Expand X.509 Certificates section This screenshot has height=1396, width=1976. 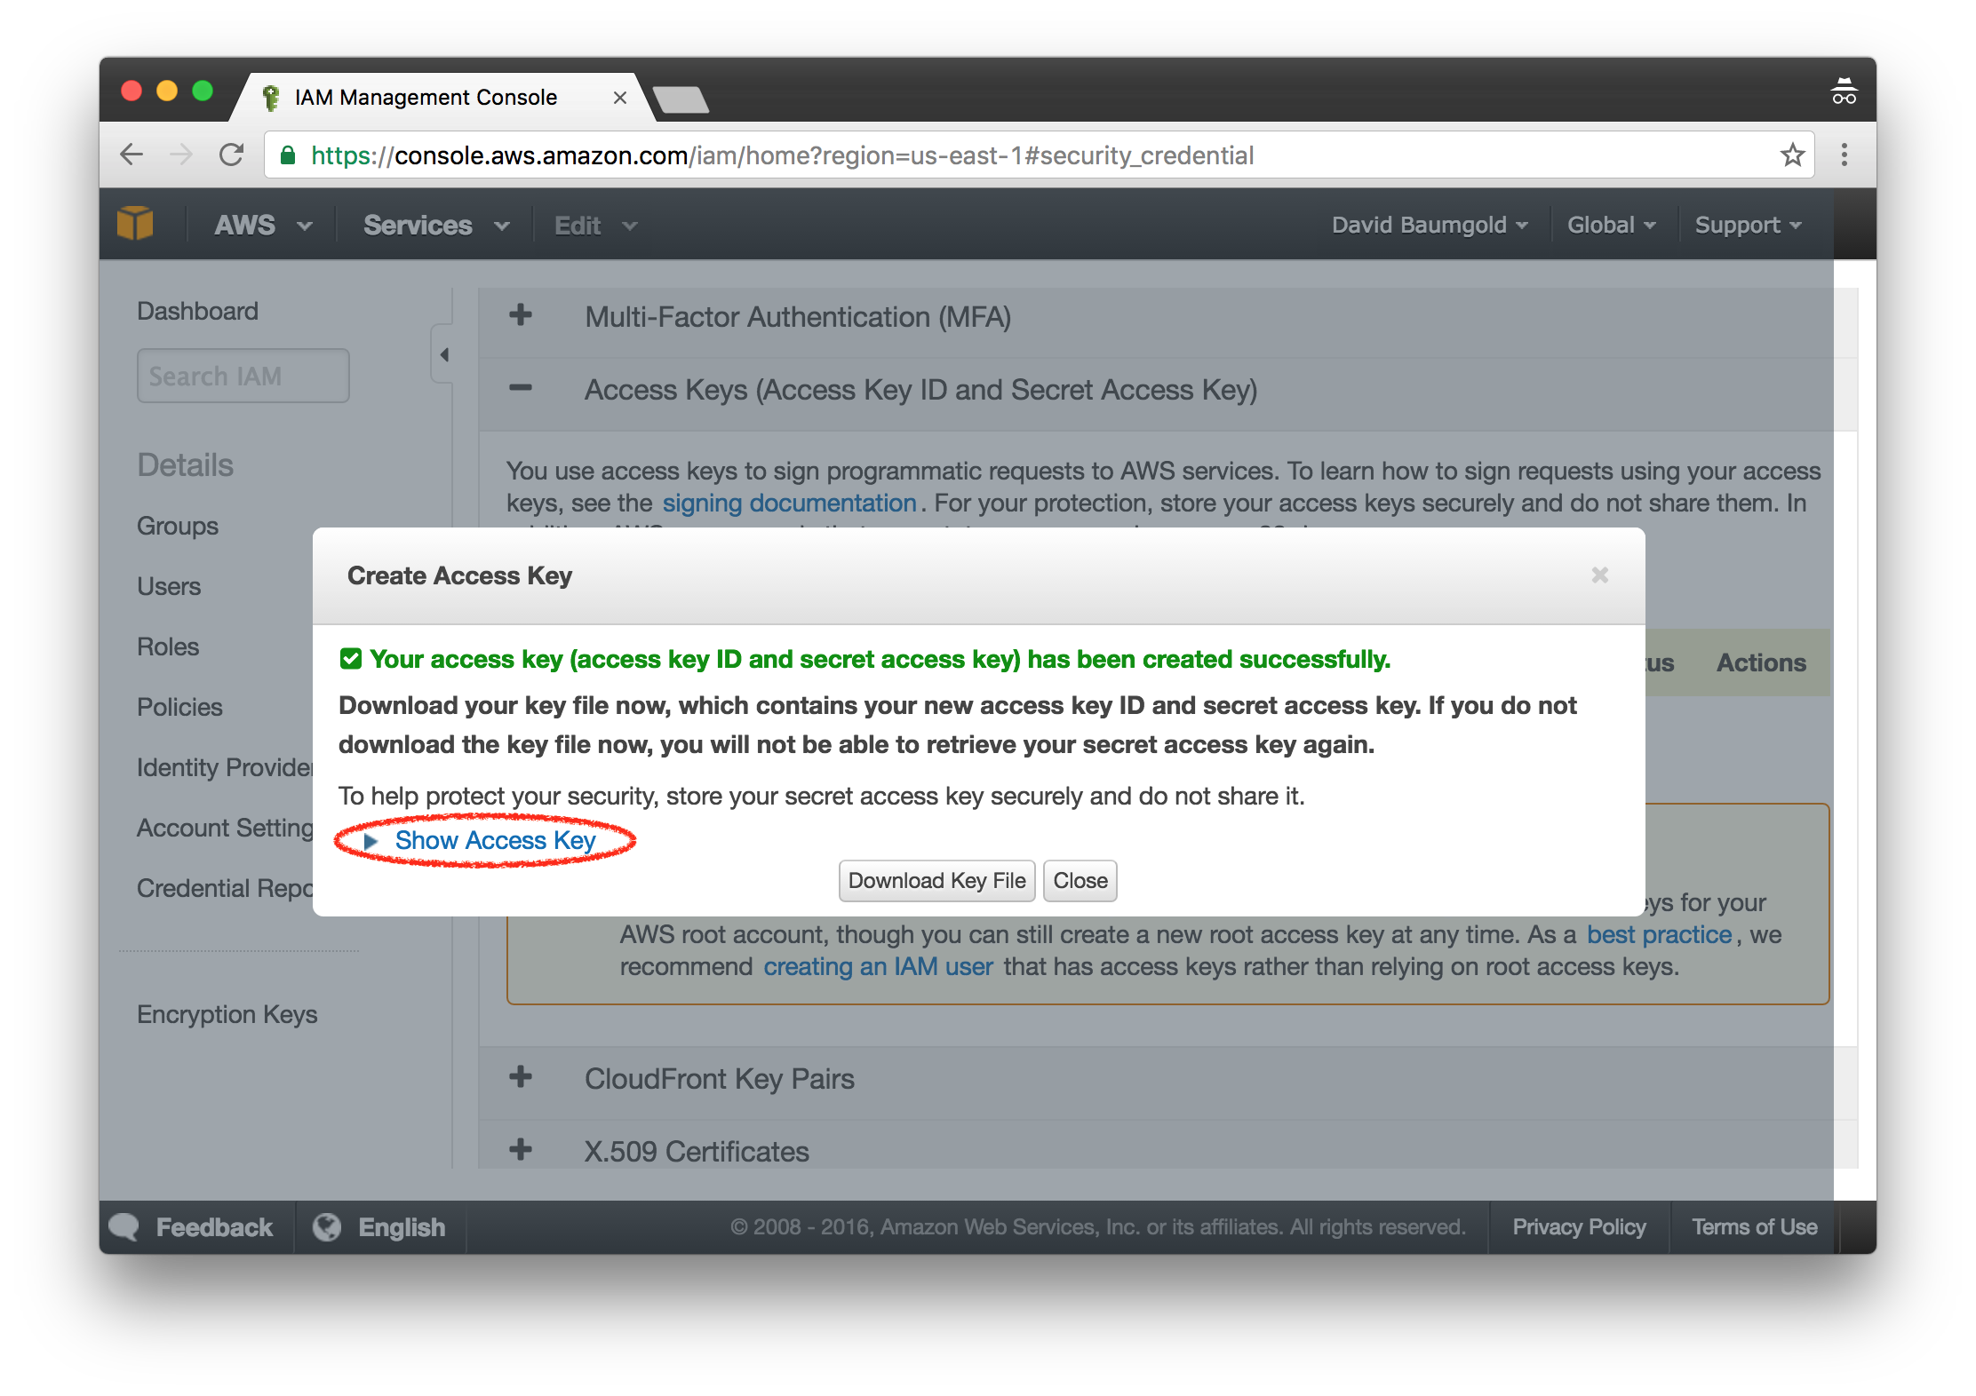click(x=521, y=1149)
